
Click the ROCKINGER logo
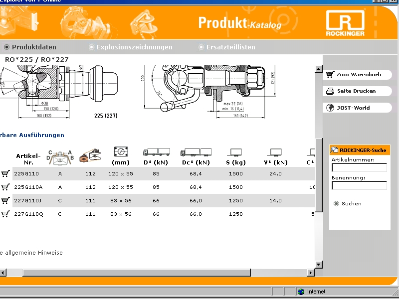[x=346, y=23]
